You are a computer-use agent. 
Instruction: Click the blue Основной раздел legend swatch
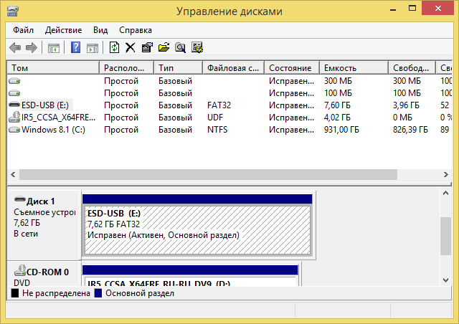[x=98, y=293]
